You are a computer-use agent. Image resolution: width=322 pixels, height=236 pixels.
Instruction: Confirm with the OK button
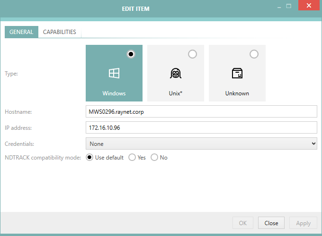(x=243, y=223)
